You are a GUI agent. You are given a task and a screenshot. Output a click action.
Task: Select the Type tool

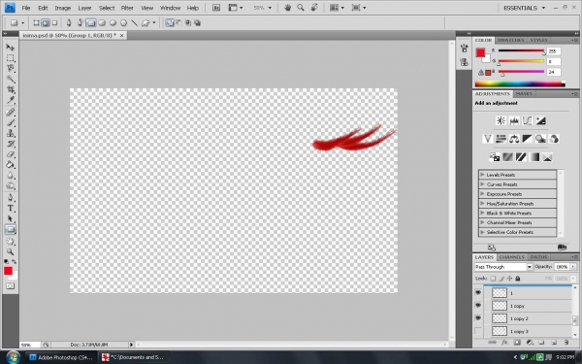coord(10,208)
